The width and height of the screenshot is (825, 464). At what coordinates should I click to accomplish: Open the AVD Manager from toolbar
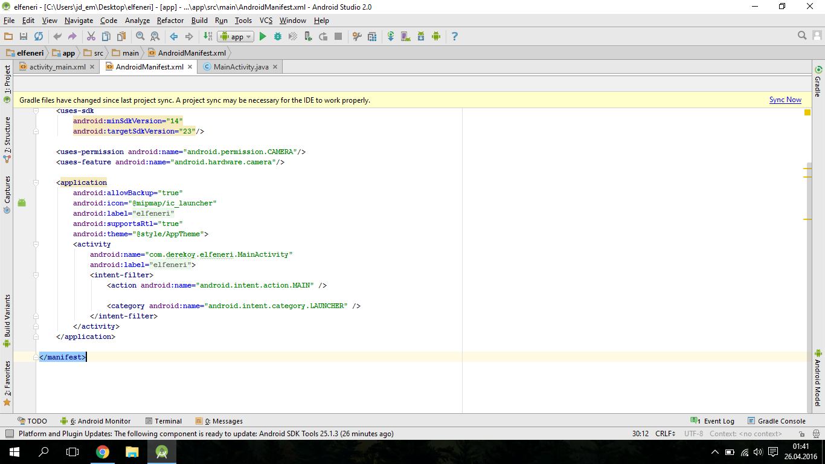tap(406, 37)
